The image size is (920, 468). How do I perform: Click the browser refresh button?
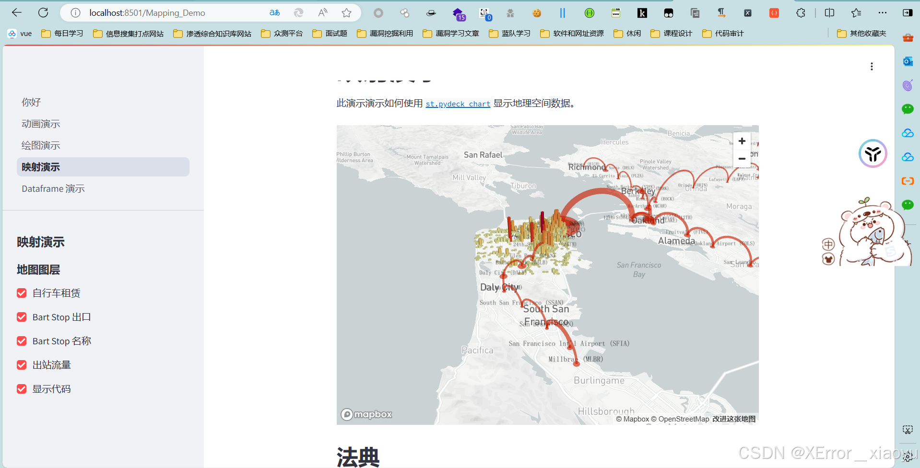click(x=43, y=12)
